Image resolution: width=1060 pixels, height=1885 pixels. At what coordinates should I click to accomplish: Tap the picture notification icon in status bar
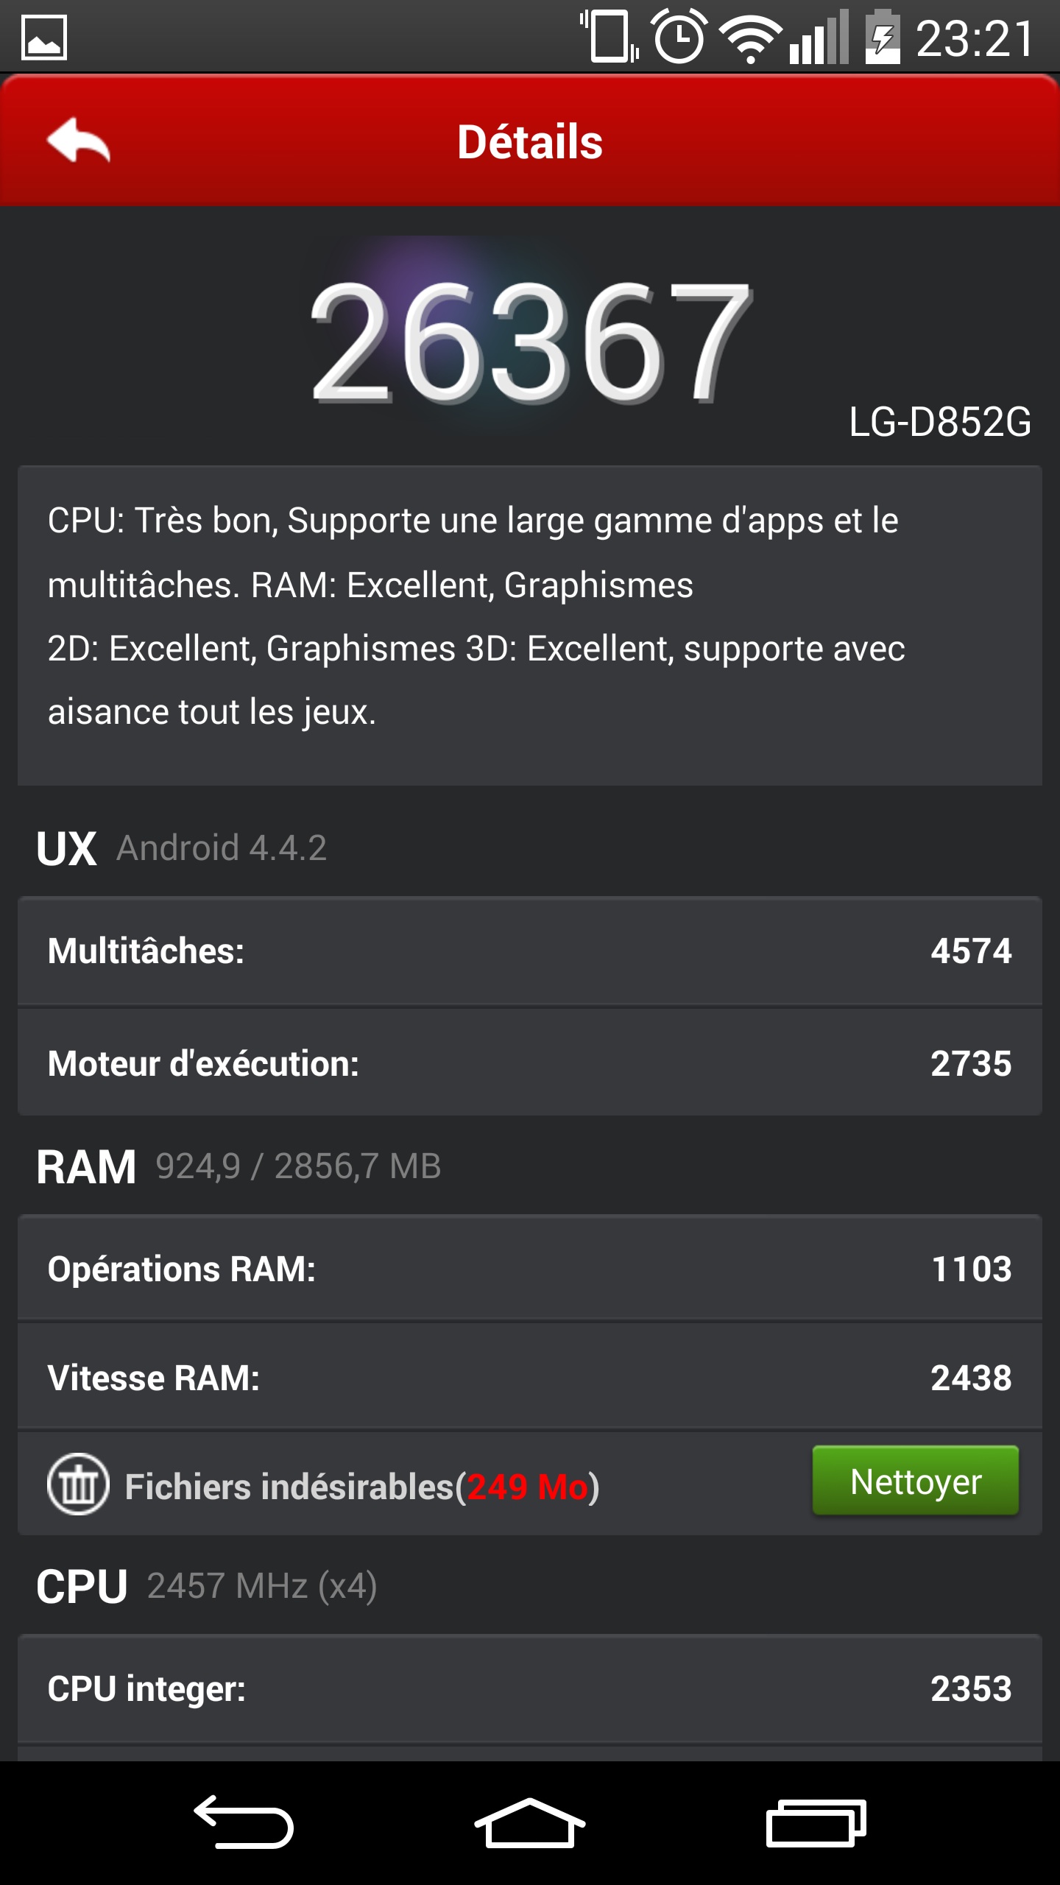pos(44,37)
